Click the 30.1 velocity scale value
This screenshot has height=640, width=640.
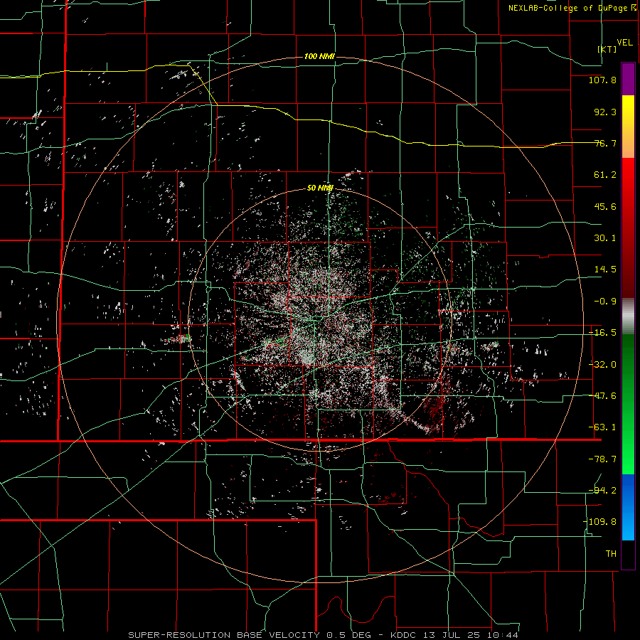tap(605, 238)
